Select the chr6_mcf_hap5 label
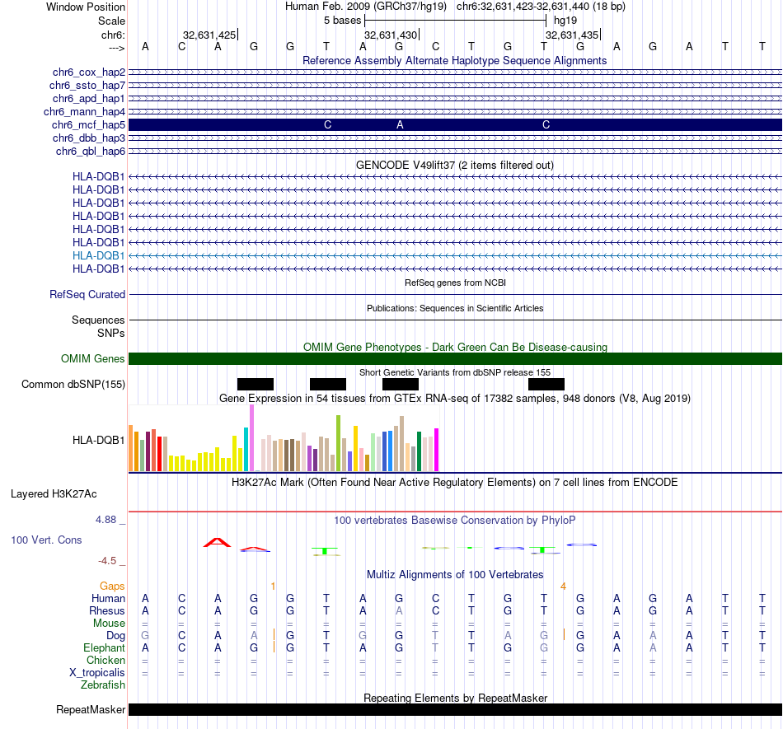 click(x=88, y=124)
